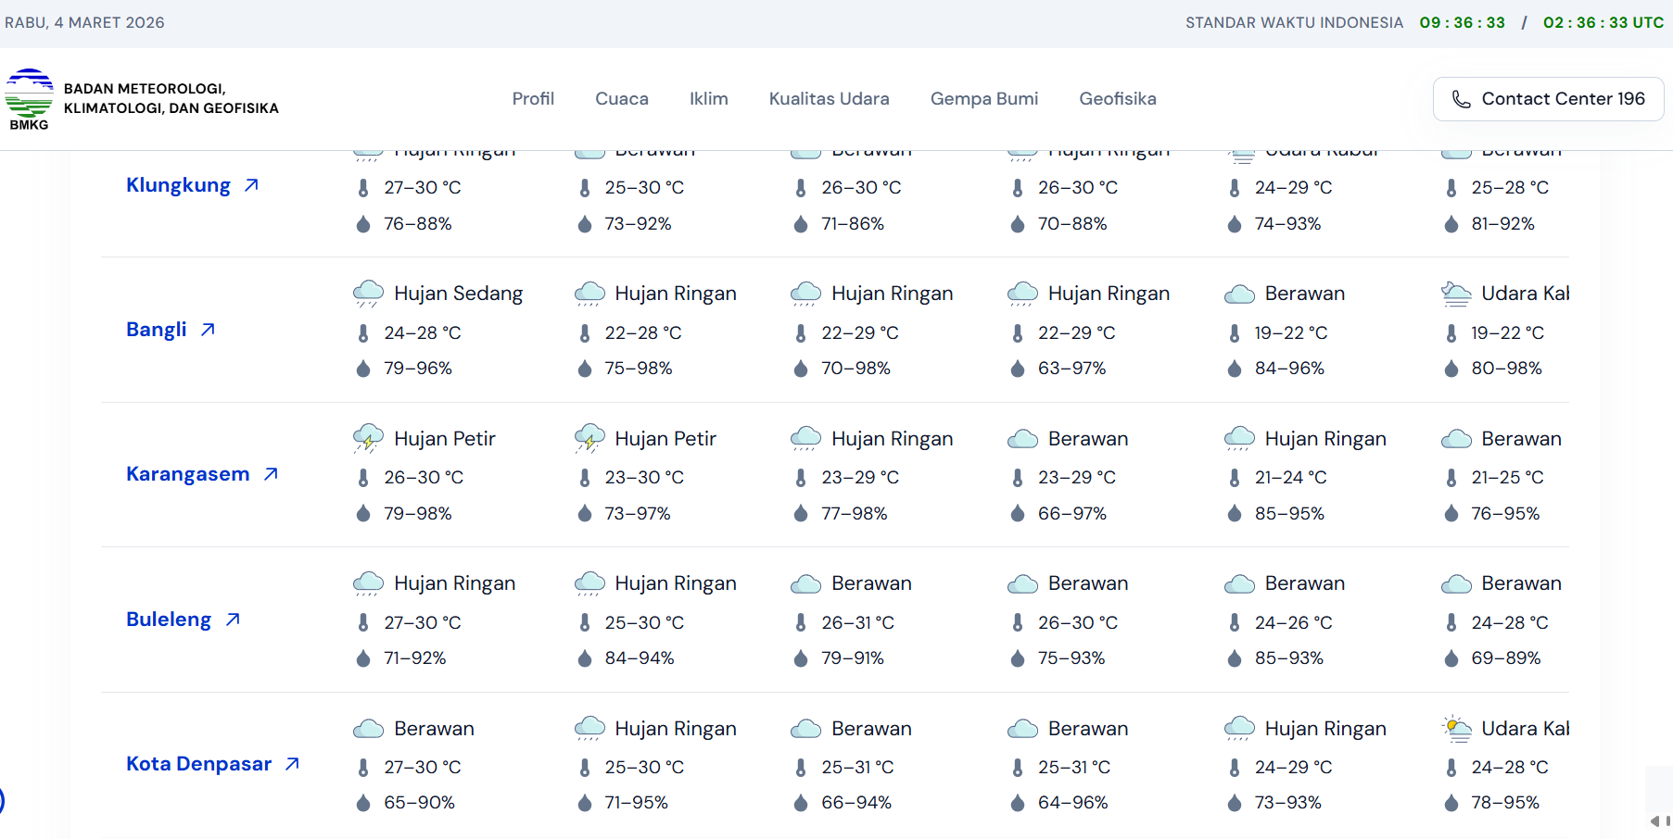Click Kota Denpasar's sunny Udara Kabur icon
This screenshot has width=1673, height=839.
point(1456,729)
